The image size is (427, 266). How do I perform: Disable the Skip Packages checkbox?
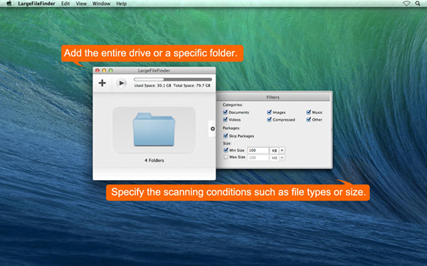226,135
